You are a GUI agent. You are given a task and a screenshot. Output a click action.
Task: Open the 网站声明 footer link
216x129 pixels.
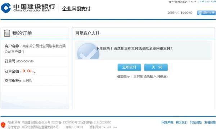(167, 122)
